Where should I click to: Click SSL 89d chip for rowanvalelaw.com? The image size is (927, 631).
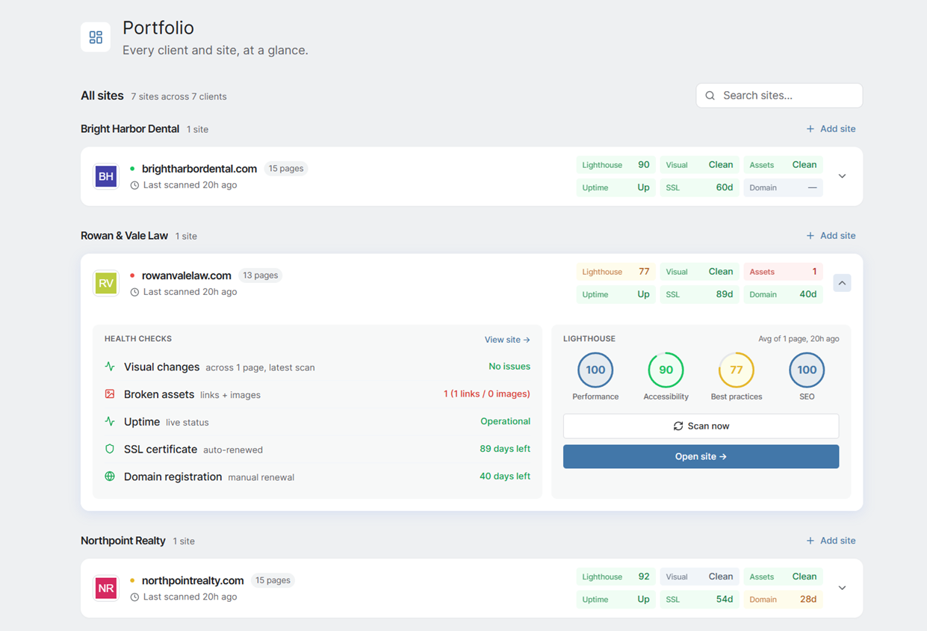699,294
